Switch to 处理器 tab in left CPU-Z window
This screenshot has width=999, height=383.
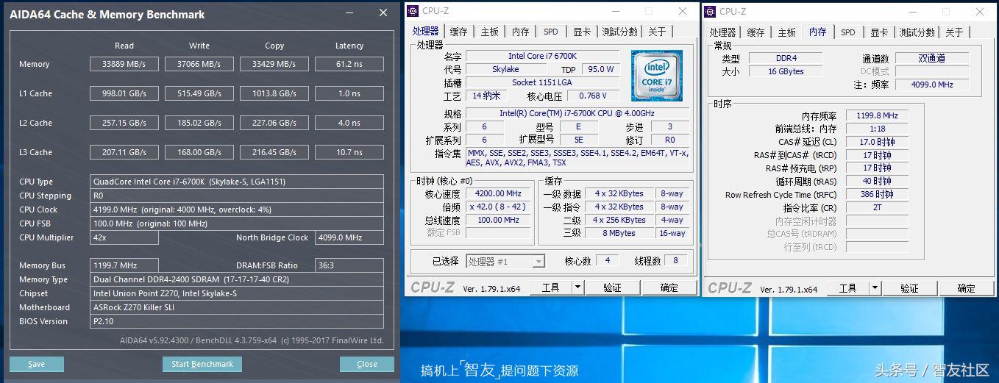click(425, 31)
